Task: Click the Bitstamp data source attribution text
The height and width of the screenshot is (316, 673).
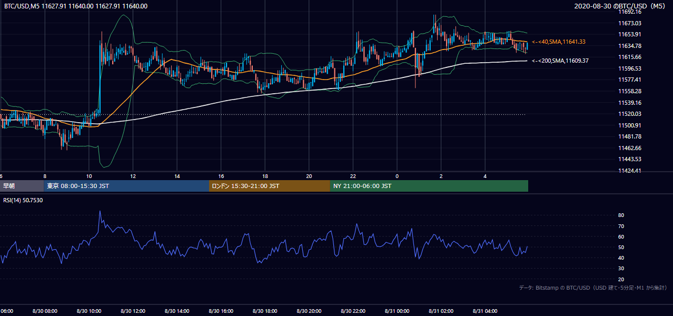Action: 593,288
